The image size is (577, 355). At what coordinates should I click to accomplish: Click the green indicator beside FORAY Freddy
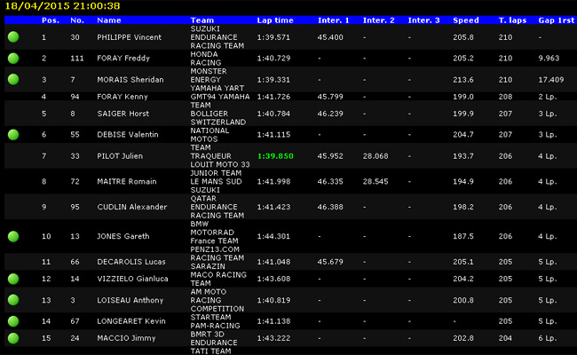click(x=13, y=58)
